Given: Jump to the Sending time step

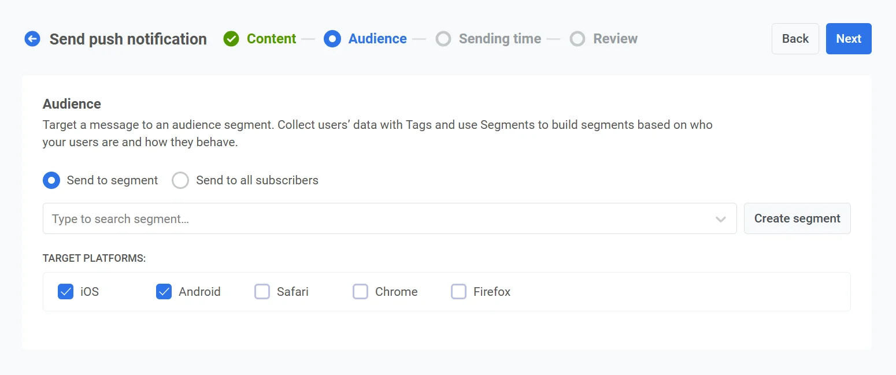Looking at the screenshot, I should (499, 39).
